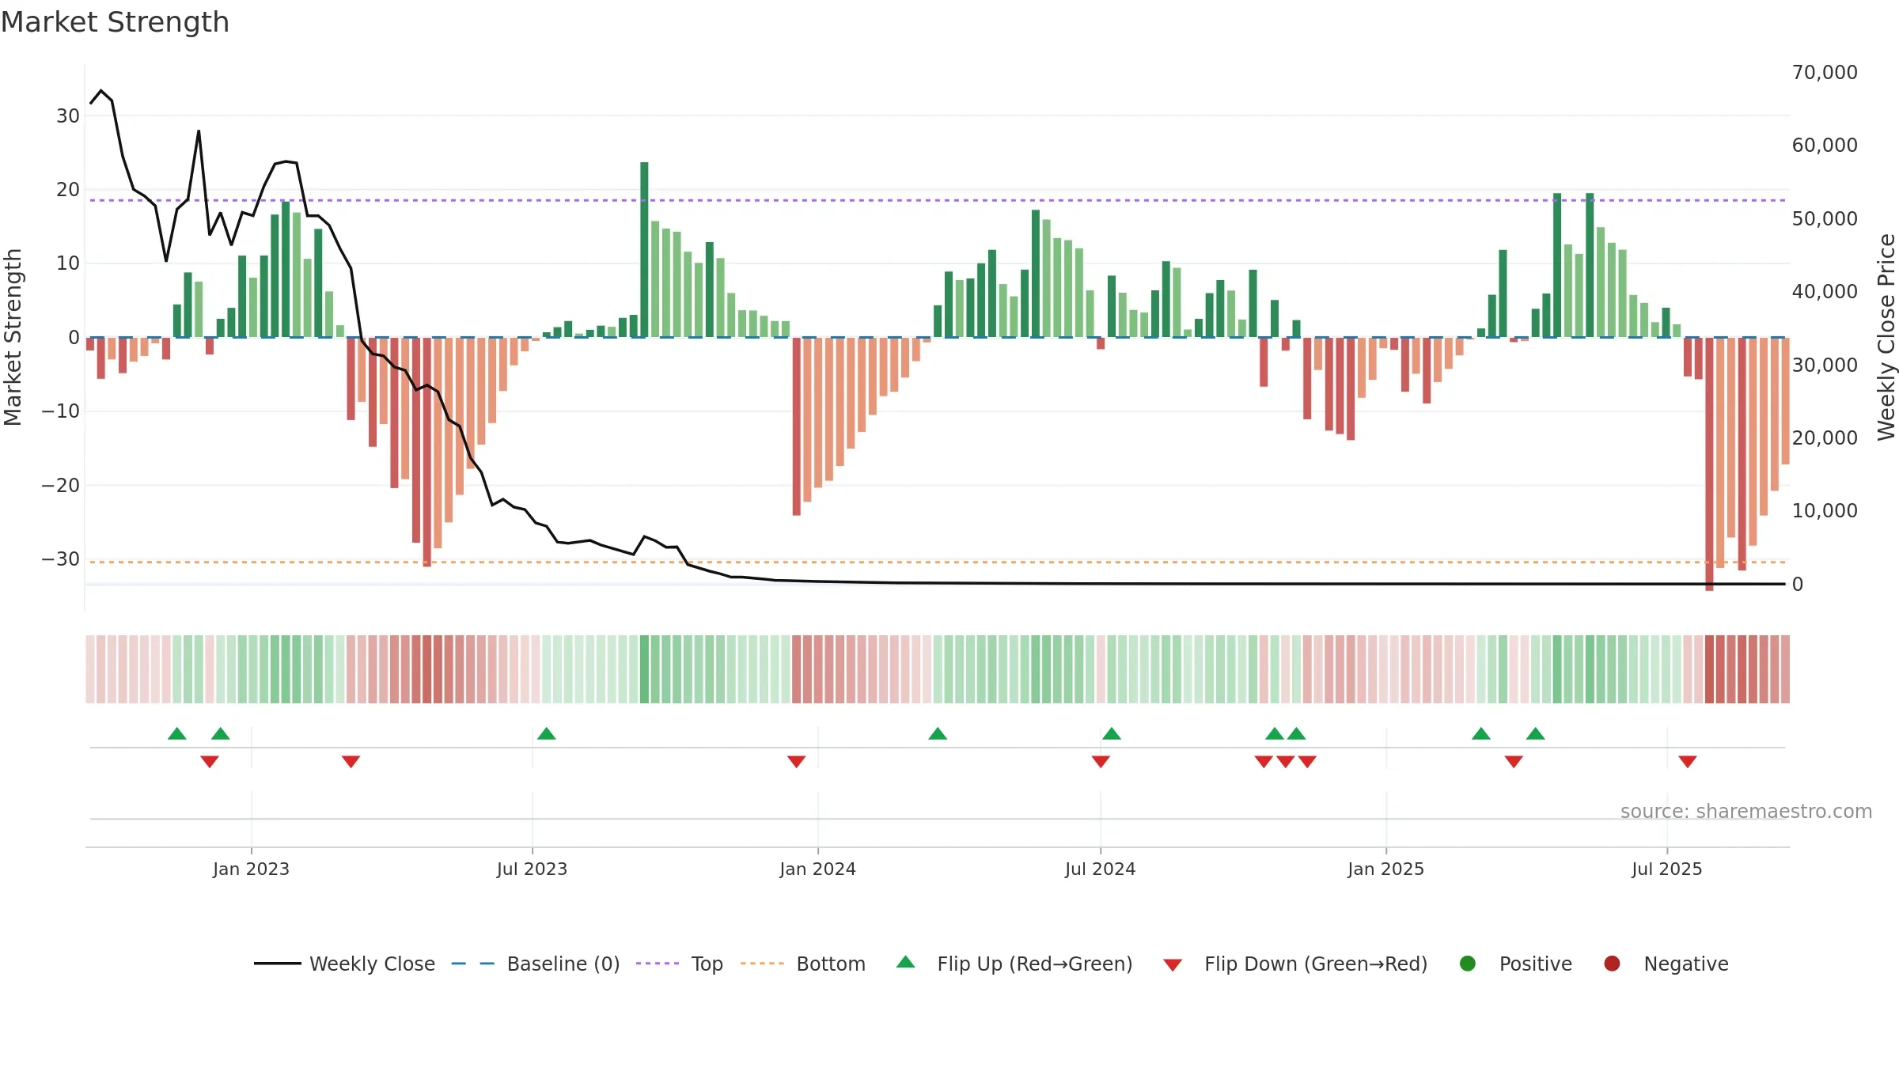This screenshot has height=1068, width=1899.
Task: Click the green triangle icon in legend
Action: [906, 962]
